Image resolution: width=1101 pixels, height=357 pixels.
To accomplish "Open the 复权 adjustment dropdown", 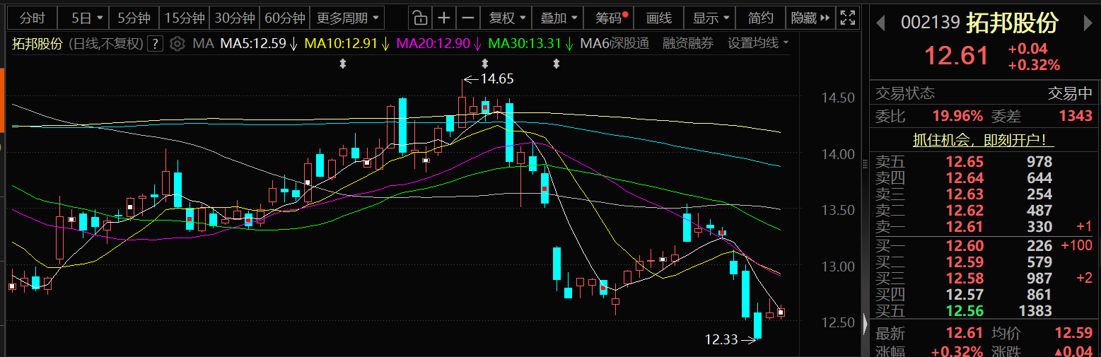I will 508,18.
